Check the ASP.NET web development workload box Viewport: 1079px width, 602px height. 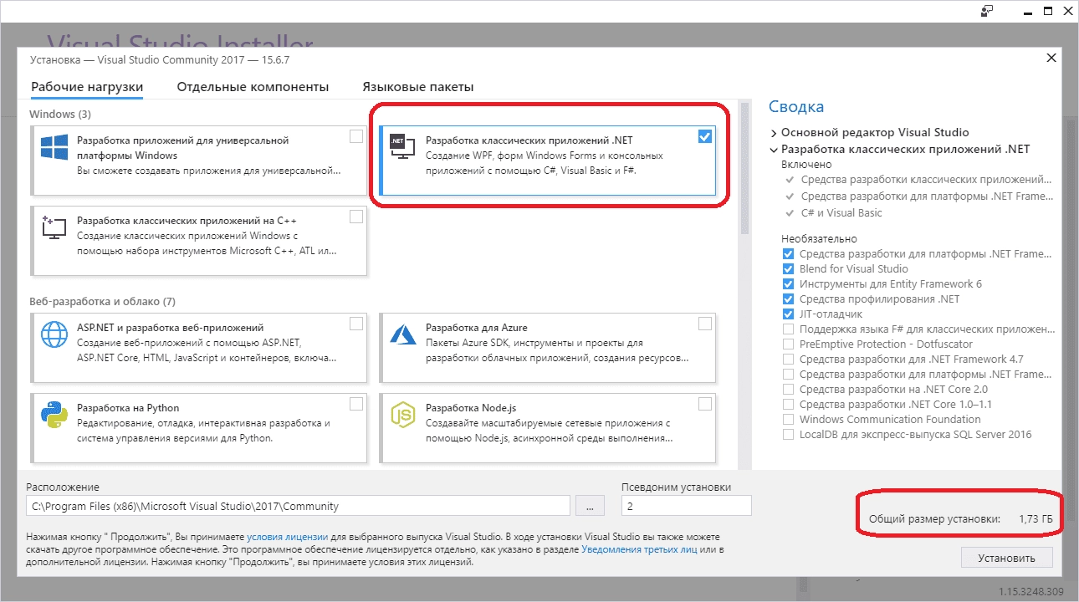coord(356,324)
